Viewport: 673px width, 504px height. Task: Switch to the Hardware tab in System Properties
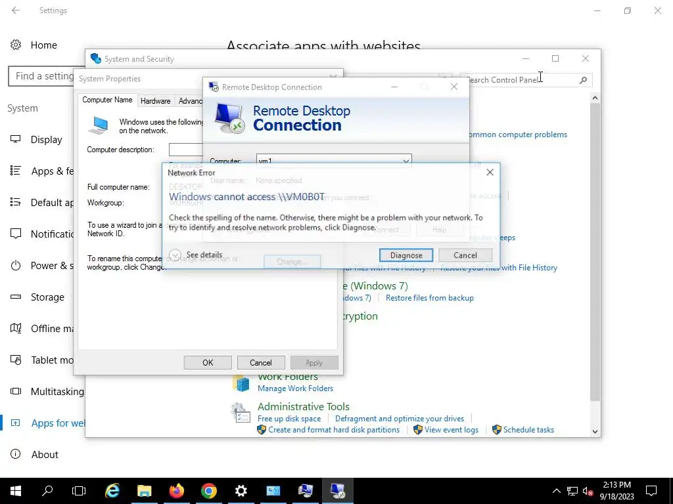pos(155,100)
